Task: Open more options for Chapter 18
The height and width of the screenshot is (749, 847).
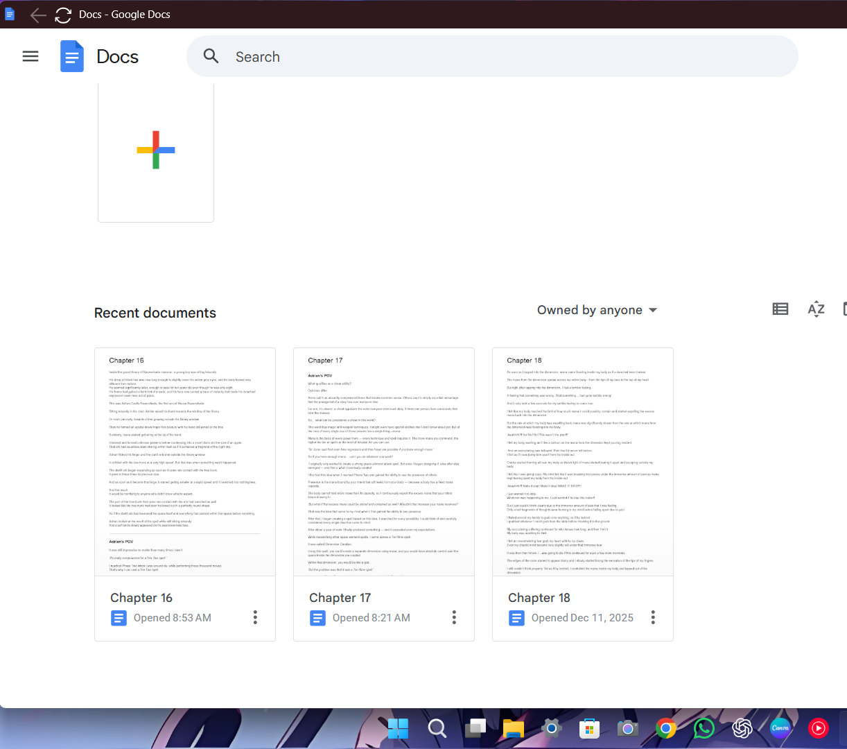Action: coord(653,617)
